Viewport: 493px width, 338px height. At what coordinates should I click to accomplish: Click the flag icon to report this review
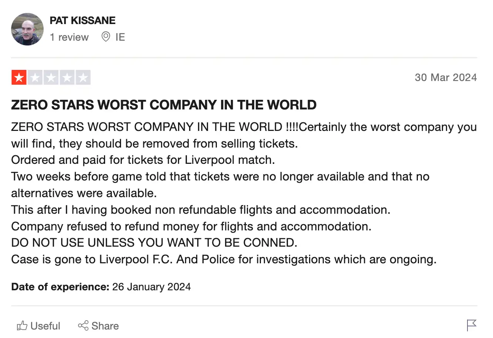472,325
